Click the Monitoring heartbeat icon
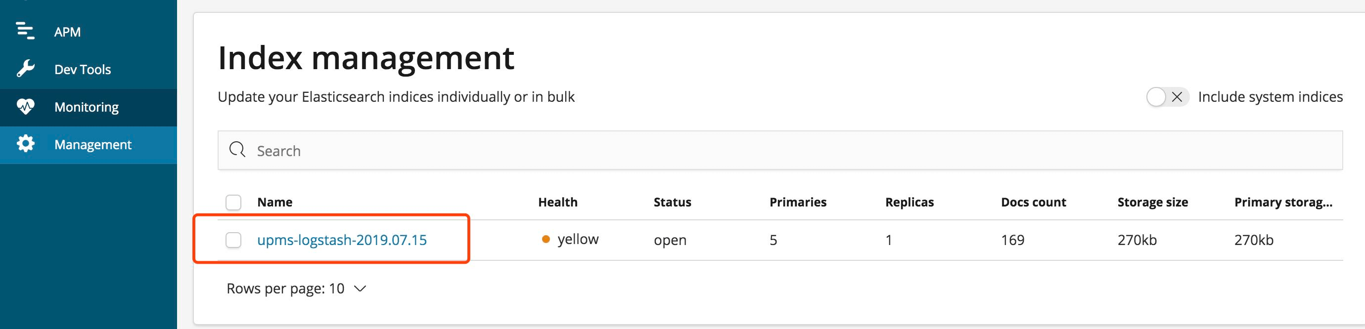Viewport: 1365px width, 329px height. (25, 106)
